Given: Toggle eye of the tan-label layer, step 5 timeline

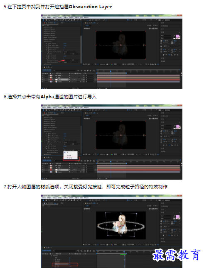Looking at the screenshot, I should tap(42, 78).
